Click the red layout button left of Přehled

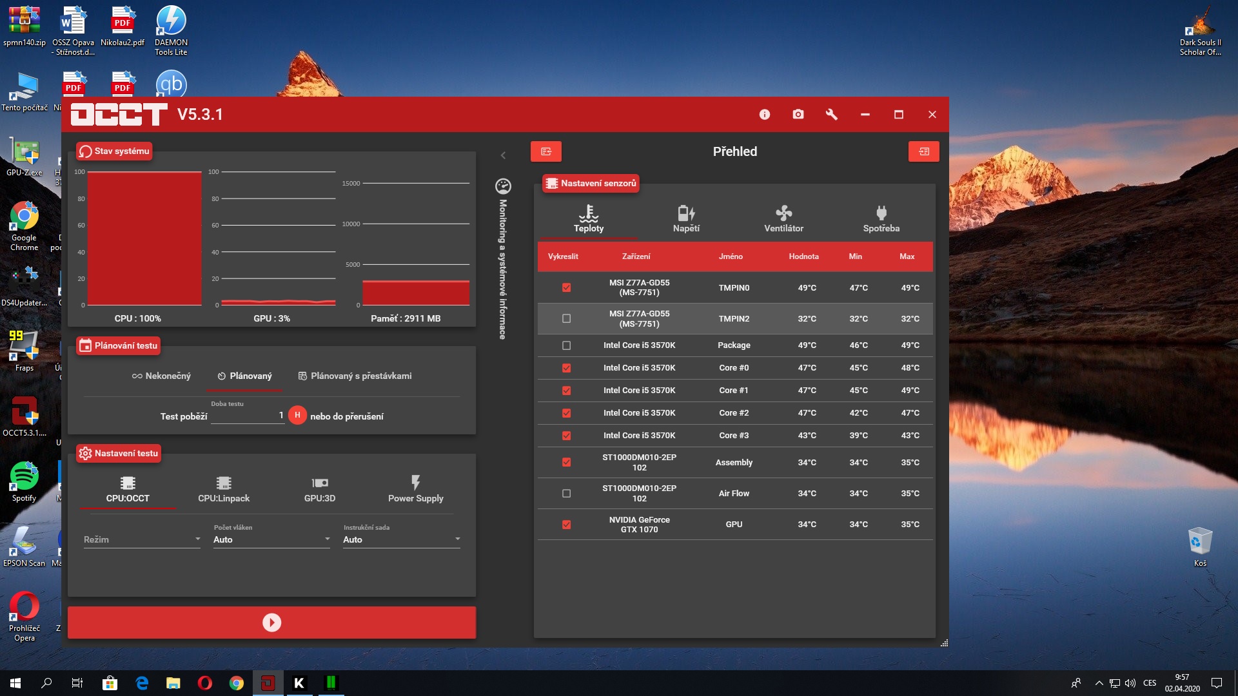pyautogui.click(x=546, y=151)
